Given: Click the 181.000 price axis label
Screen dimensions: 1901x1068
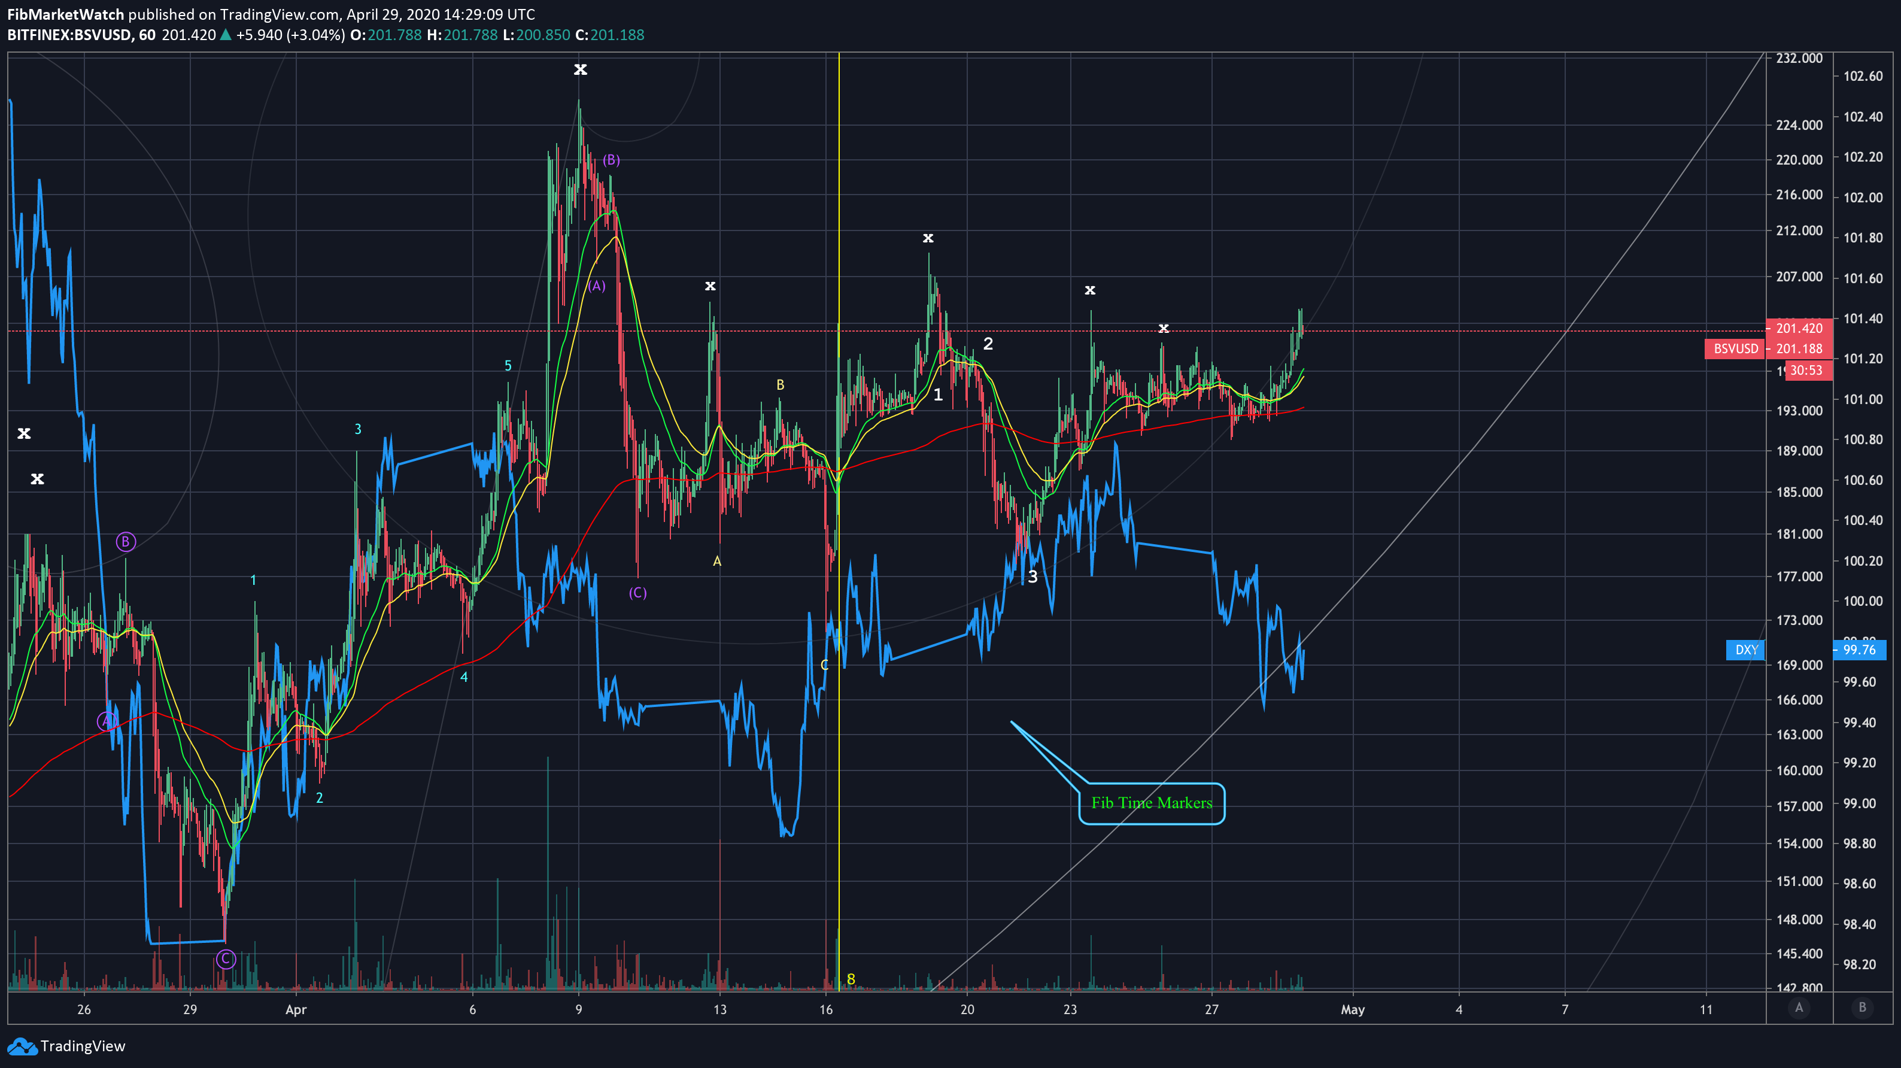Looking at the screenshot, I should click(1799, 533).
